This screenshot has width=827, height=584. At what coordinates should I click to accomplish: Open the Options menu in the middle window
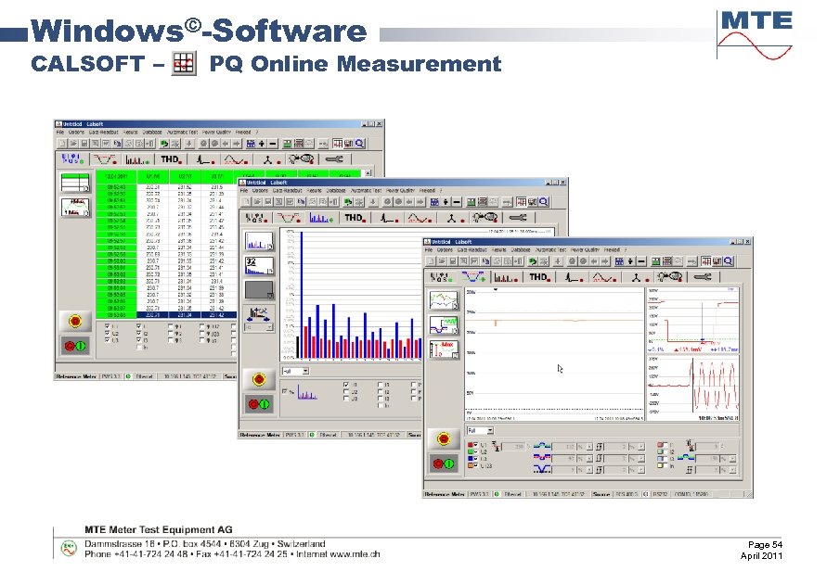pos(260,190)
